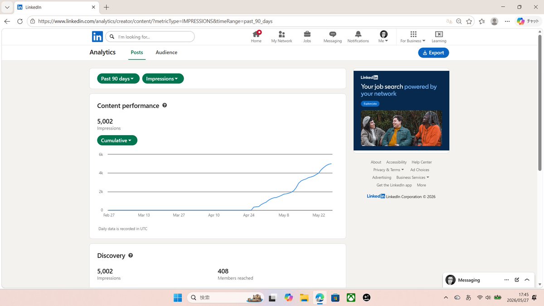
Task: Open File Explorer from the taskbar
Action: (x=304, y=297)
